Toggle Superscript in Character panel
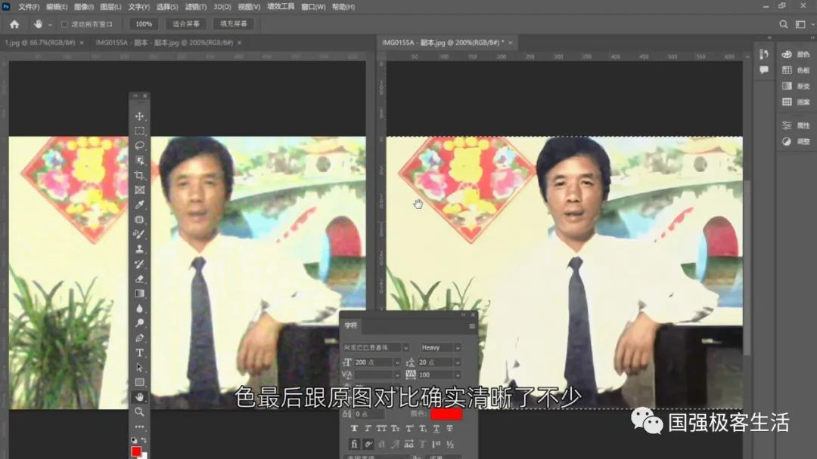Image resolution: width=817 pixels, height=459 pixels. tap(409, 428)
